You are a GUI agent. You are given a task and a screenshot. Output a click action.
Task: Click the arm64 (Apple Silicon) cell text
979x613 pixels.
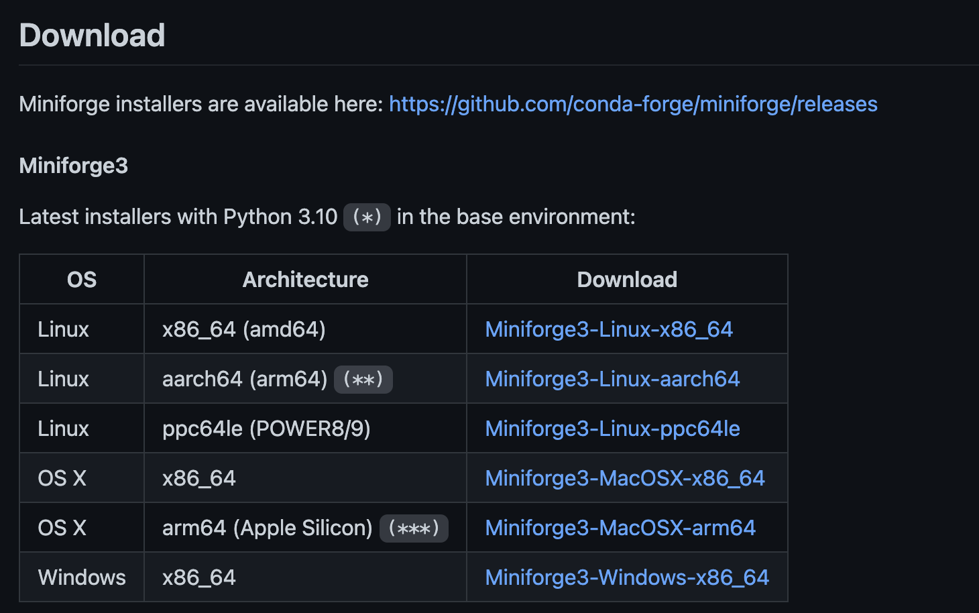(267, 528)
